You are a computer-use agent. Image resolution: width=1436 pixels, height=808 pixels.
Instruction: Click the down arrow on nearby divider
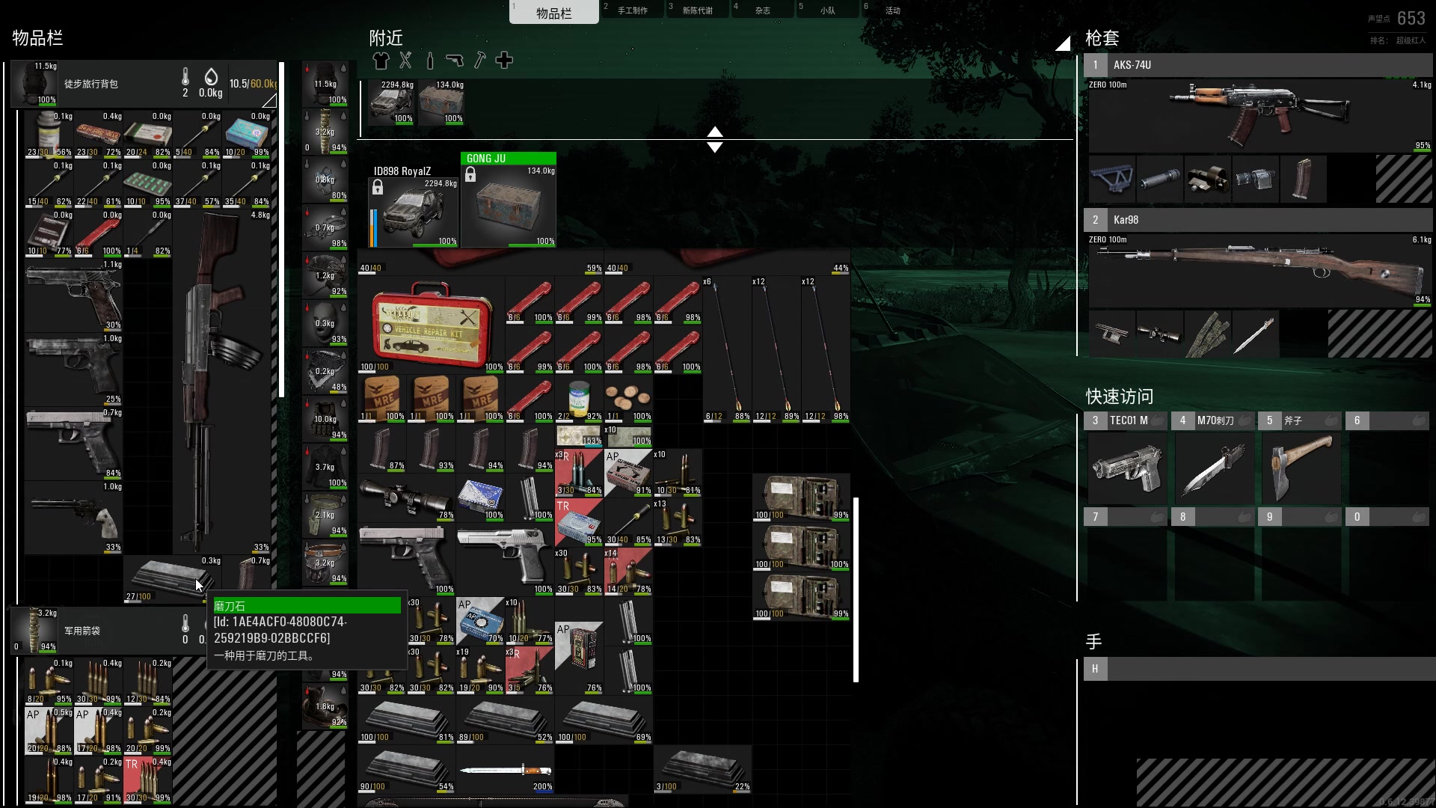click(x=715, y=147)
